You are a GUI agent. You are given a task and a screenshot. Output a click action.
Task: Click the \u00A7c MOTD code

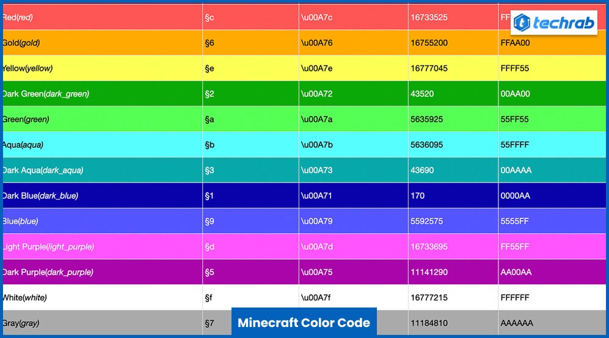click(316, 18)
